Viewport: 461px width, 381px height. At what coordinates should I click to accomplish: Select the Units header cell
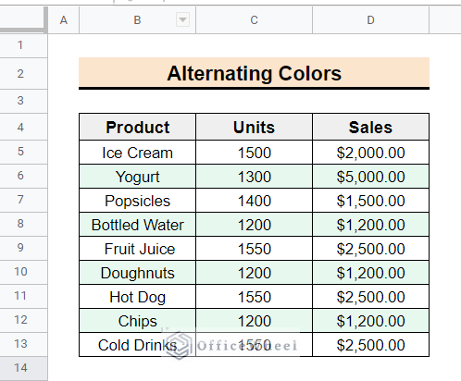[254, 127]
